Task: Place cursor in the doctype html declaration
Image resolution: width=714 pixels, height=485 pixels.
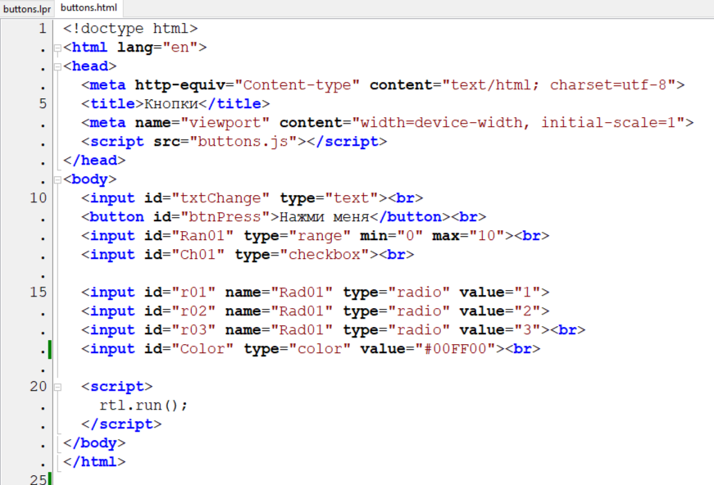Action: click(130, 29)
